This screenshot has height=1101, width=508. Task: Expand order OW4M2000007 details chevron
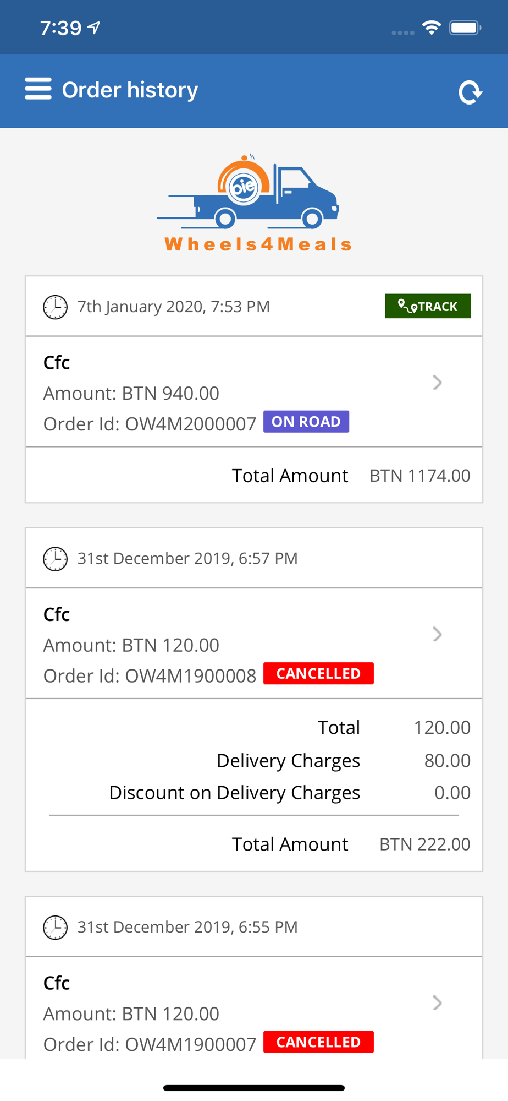tap(437, 383)
